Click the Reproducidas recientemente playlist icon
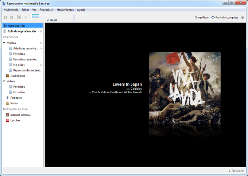Viewport: 248px width, 176px height. [x=10, y=70]
